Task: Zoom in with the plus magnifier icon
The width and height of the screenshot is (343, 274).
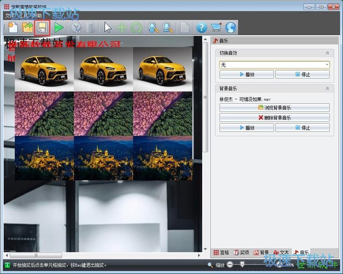Action: [x=153, y=28]
